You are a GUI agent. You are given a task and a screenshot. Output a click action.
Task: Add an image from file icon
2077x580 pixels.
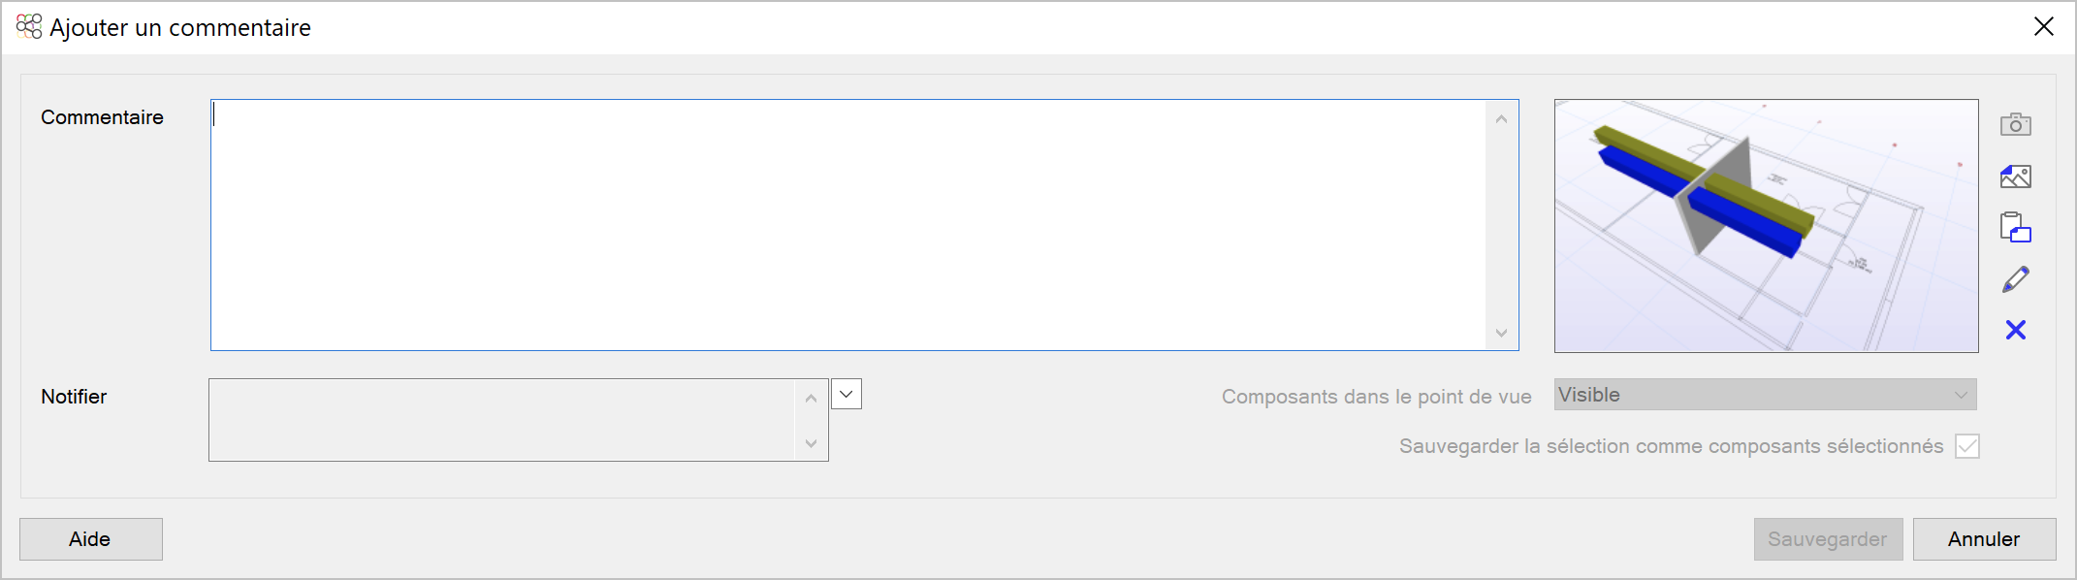coord(2015,177)
